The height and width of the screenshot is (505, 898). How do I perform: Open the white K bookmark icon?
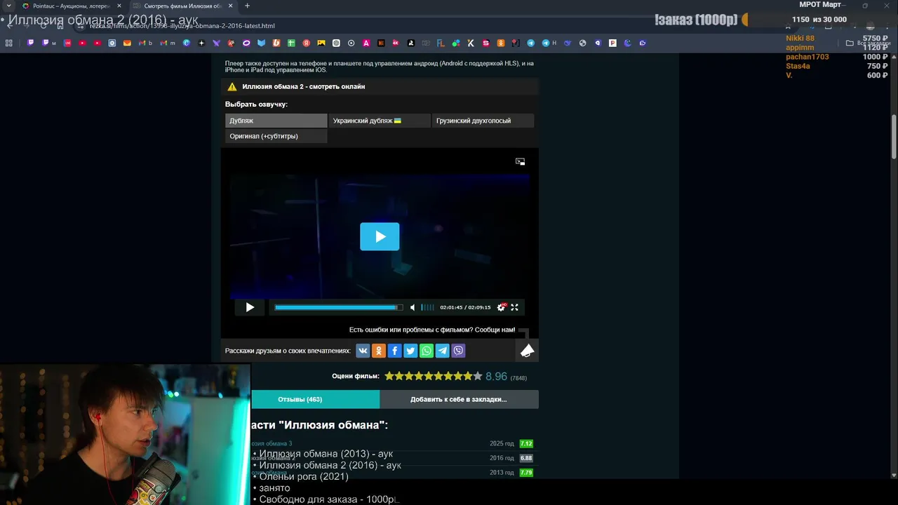[x=471, y=43]
